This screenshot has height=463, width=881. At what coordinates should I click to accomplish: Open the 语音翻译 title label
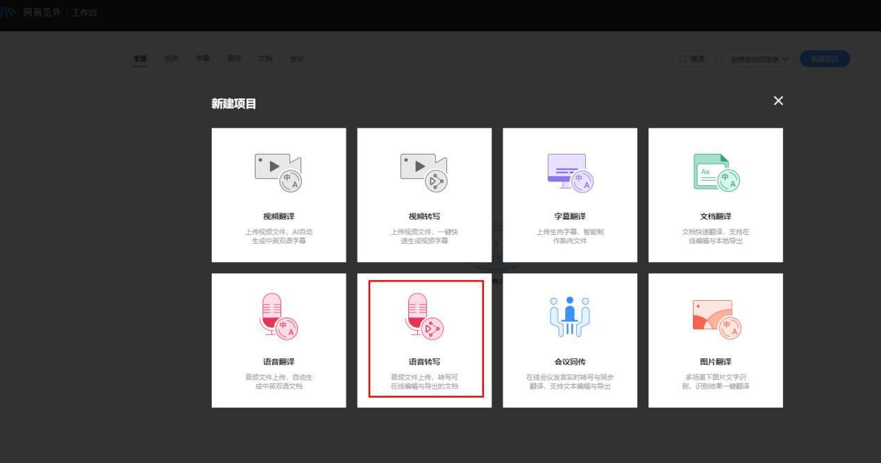(278, 362)
